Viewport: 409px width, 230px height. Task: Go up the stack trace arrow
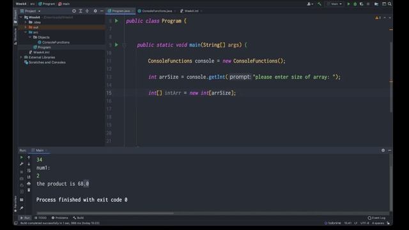[x=29, y=158]
